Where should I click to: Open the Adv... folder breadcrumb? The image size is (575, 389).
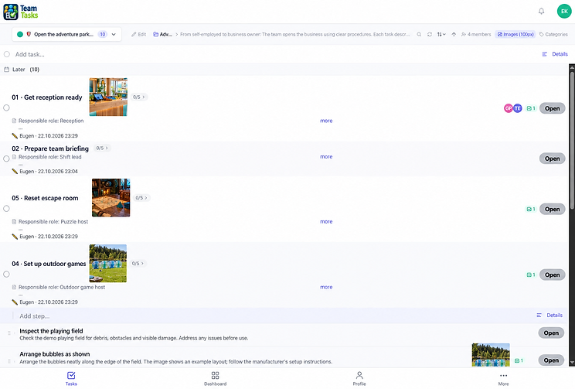[162, 35]
